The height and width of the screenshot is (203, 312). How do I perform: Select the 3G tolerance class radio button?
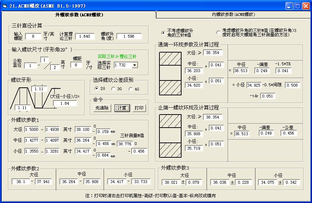click(x=113, y=89)
